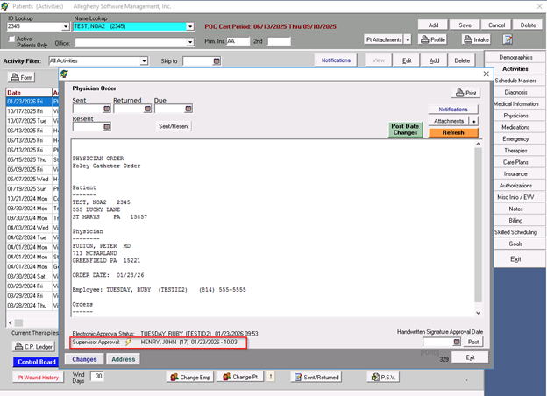Open calendar picker for Returned date
Screen dimensions: 547x396
click(147, 110)
